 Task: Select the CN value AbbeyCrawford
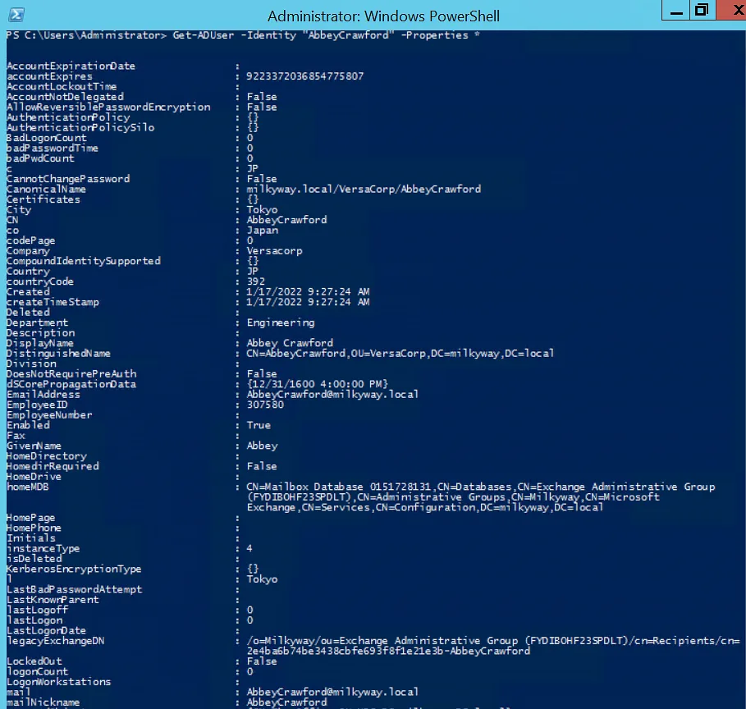pos(287,220)
